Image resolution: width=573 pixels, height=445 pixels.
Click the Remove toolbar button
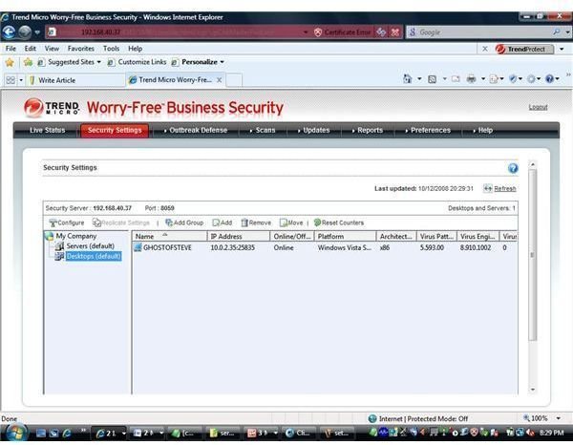click(x=256, y=222)
